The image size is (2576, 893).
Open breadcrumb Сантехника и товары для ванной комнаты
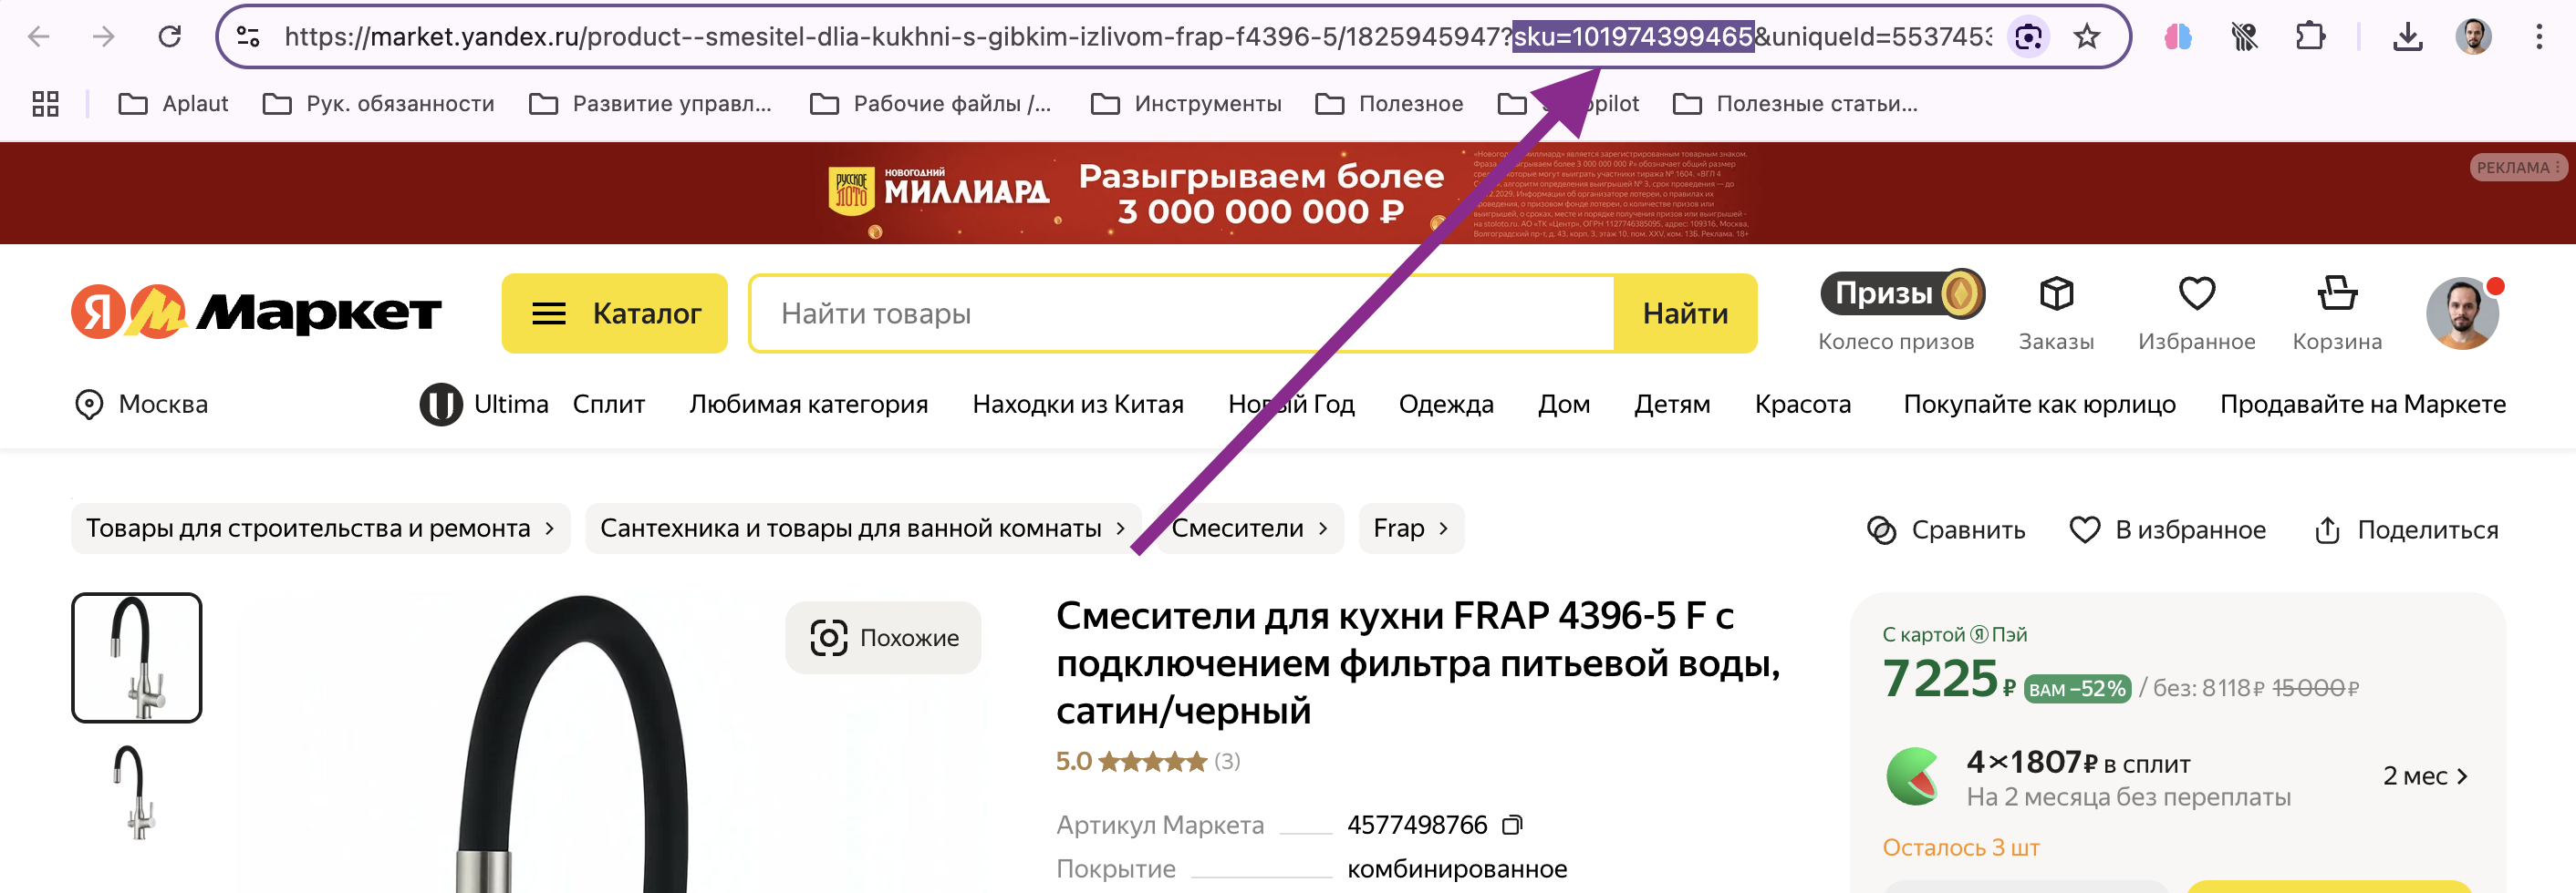862,529
